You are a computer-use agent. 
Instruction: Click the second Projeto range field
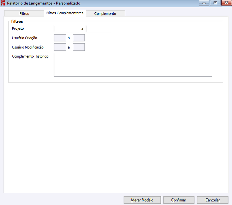pos(99,28)
